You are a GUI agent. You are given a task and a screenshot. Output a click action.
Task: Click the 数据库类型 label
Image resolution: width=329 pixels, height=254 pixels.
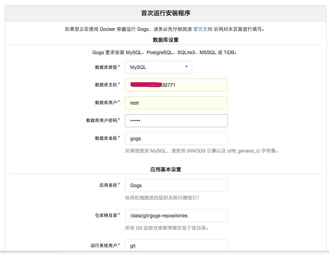(x=106, y=67)
